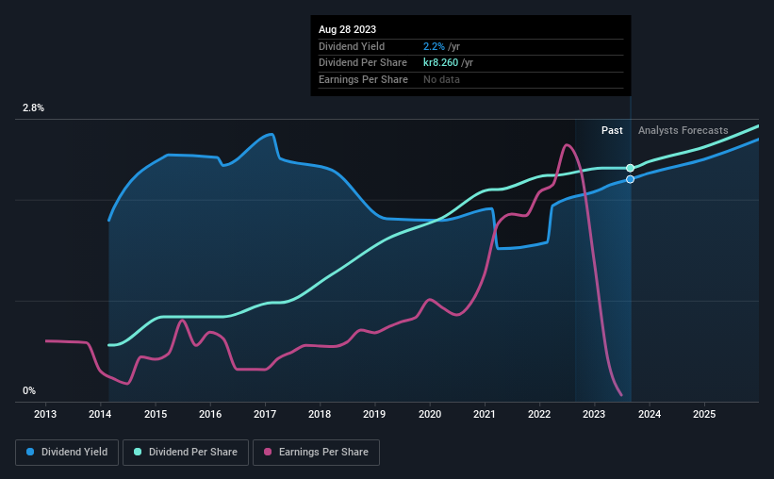The image size is (774, 479).
Task: Click the blue Dividend Yield legend dot
Action: [x=30, y=453]
